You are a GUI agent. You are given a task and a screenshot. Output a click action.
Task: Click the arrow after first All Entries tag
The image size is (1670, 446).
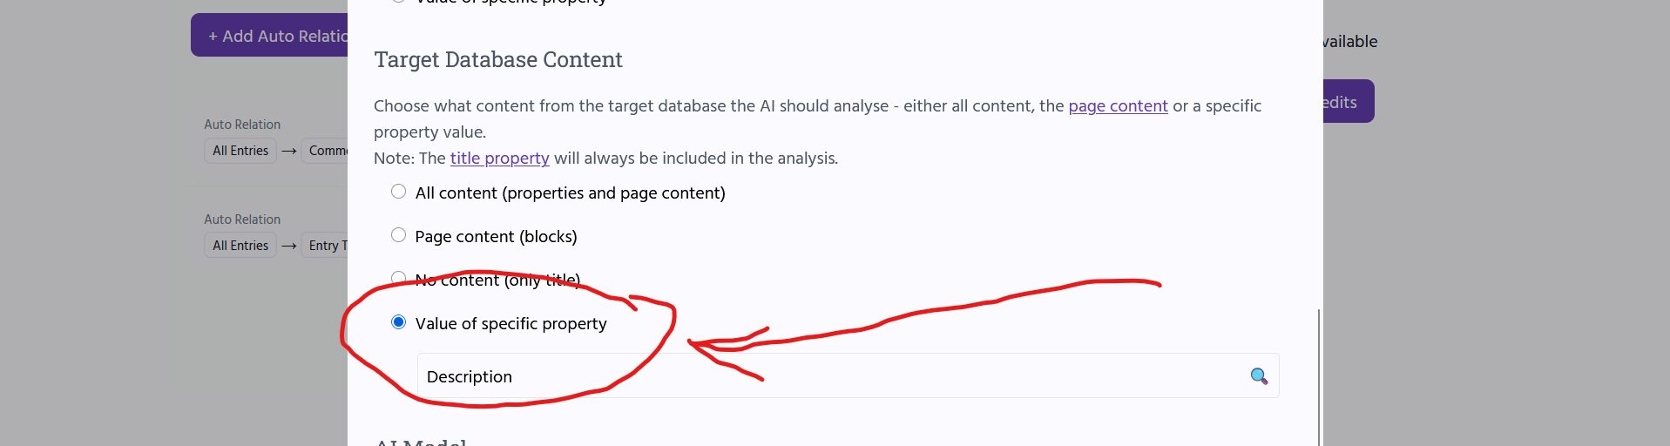click(x=289, y=151)
